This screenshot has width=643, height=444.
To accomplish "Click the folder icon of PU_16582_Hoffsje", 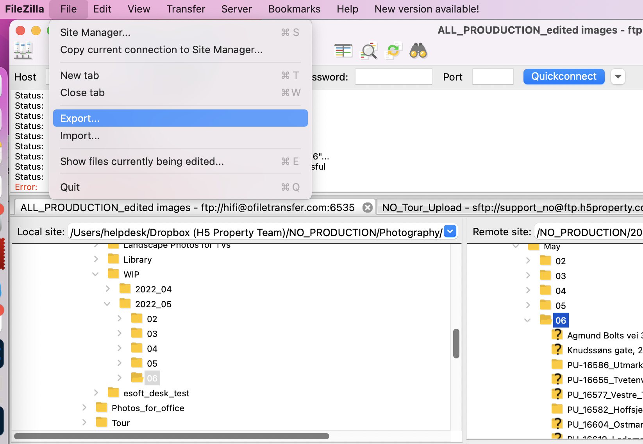I will [x=557, y=409].
